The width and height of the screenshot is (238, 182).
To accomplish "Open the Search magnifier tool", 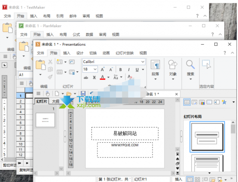I will tap(190, 65).
